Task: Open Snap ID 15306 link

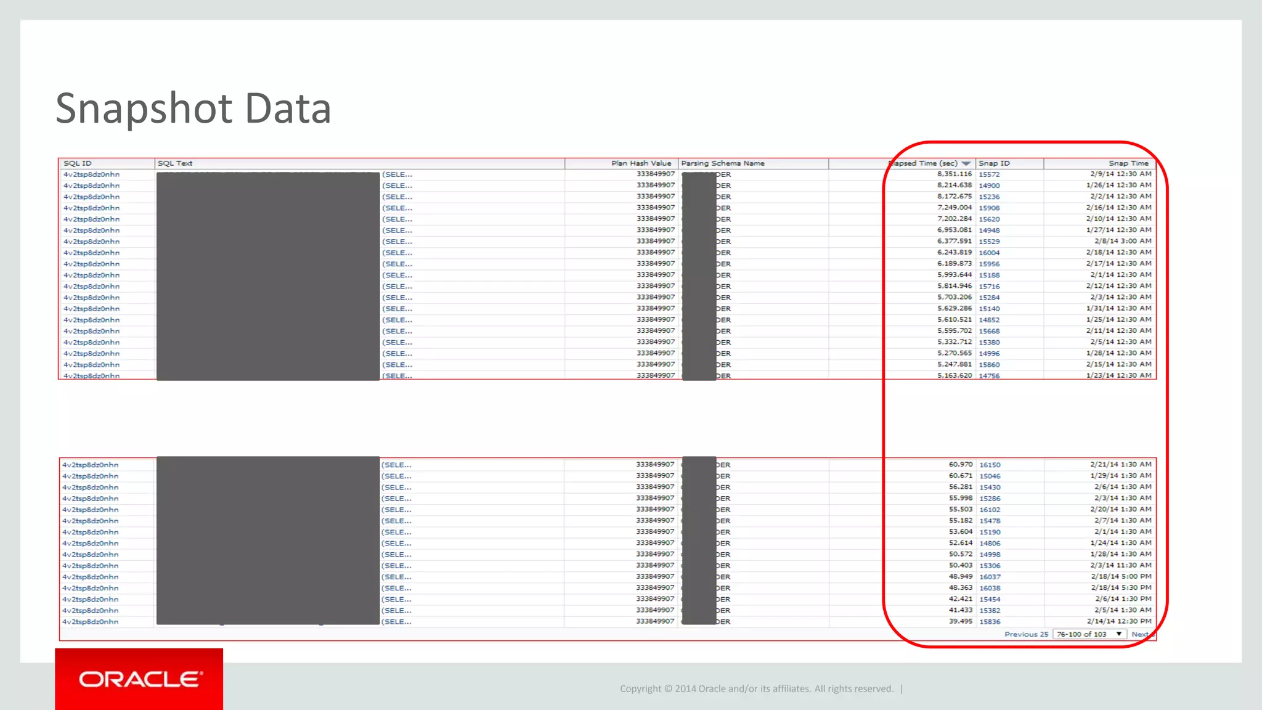Action: (x=990, y=566)
